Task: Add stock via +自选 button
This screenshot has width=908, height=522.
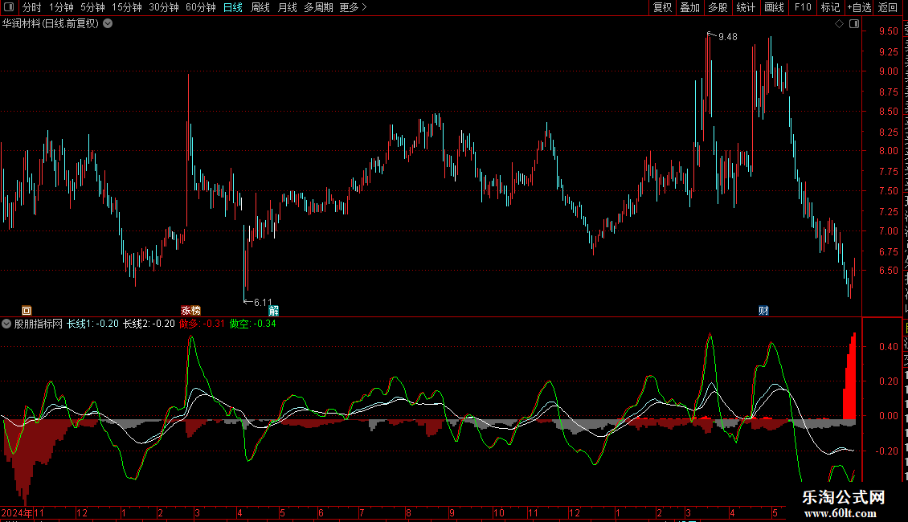Action: click(x=859, y=7)
